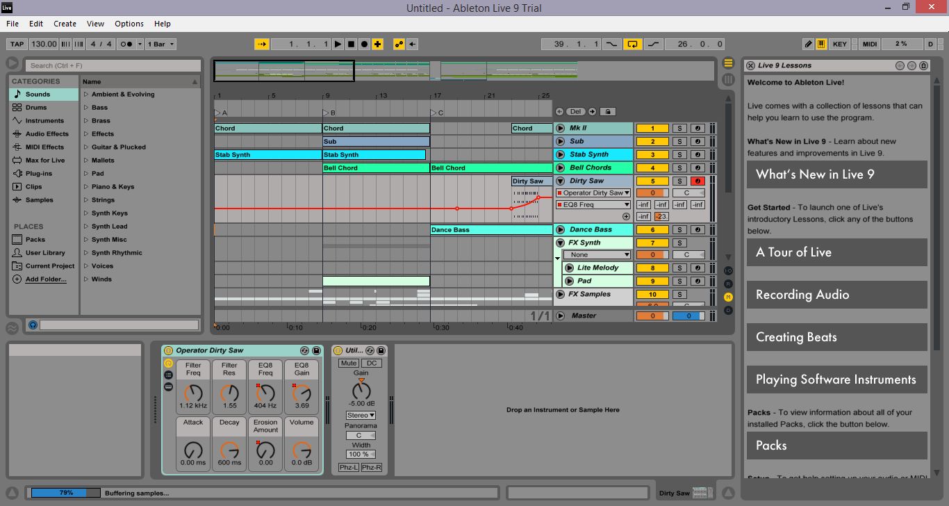Open What's New in Live 9 lesson

coord(837,174)
